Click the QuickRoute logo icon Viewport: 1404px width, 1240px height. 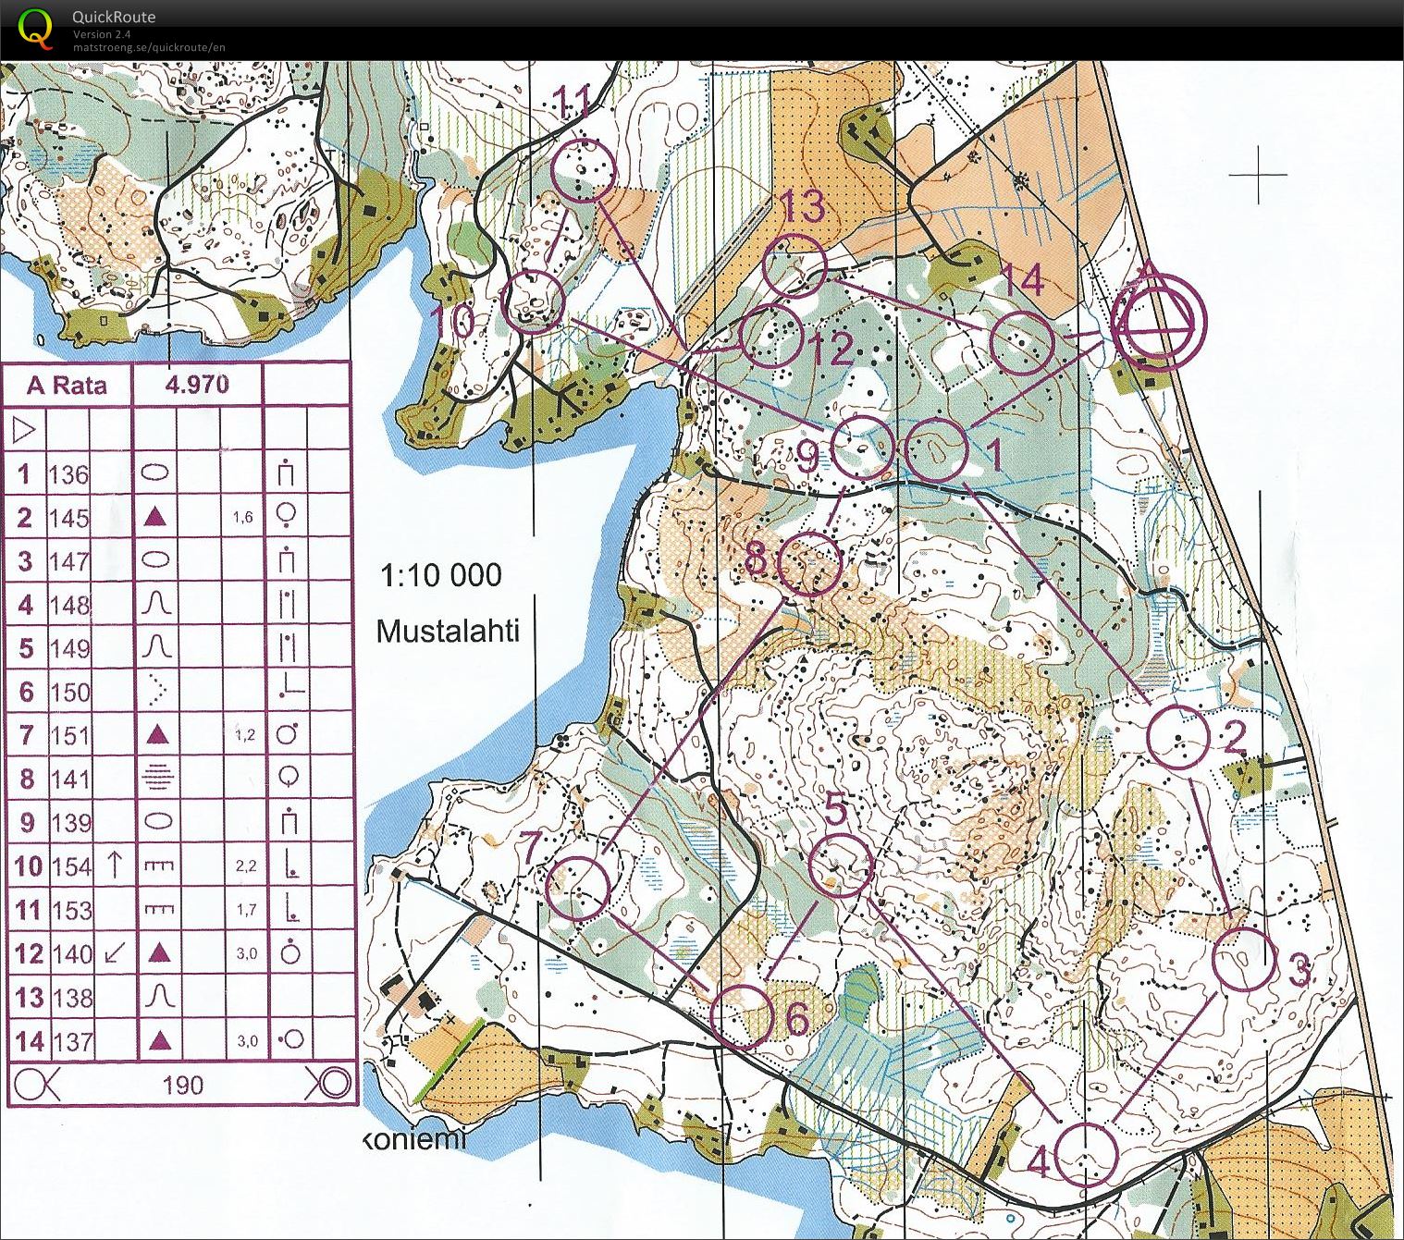point(35,28)
